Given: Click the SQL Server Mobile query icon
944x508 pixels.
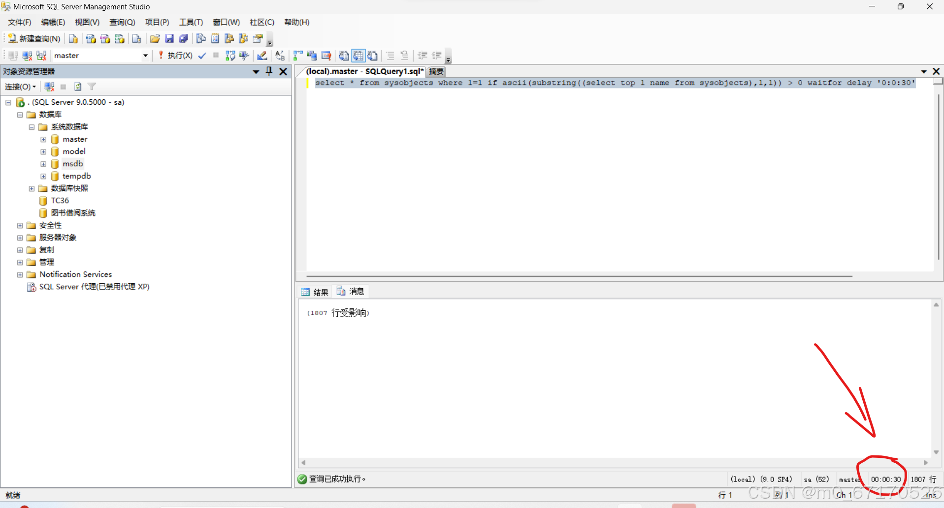Looking at the screenshot, I should coord(137,38).
